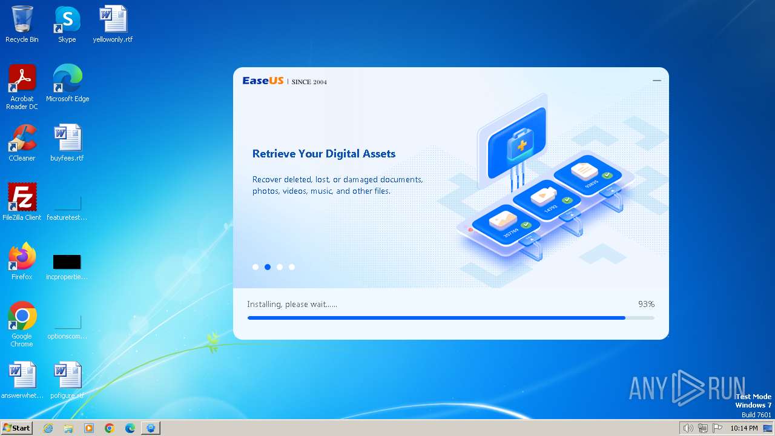Jump to the third slide dot

[280, 267]
